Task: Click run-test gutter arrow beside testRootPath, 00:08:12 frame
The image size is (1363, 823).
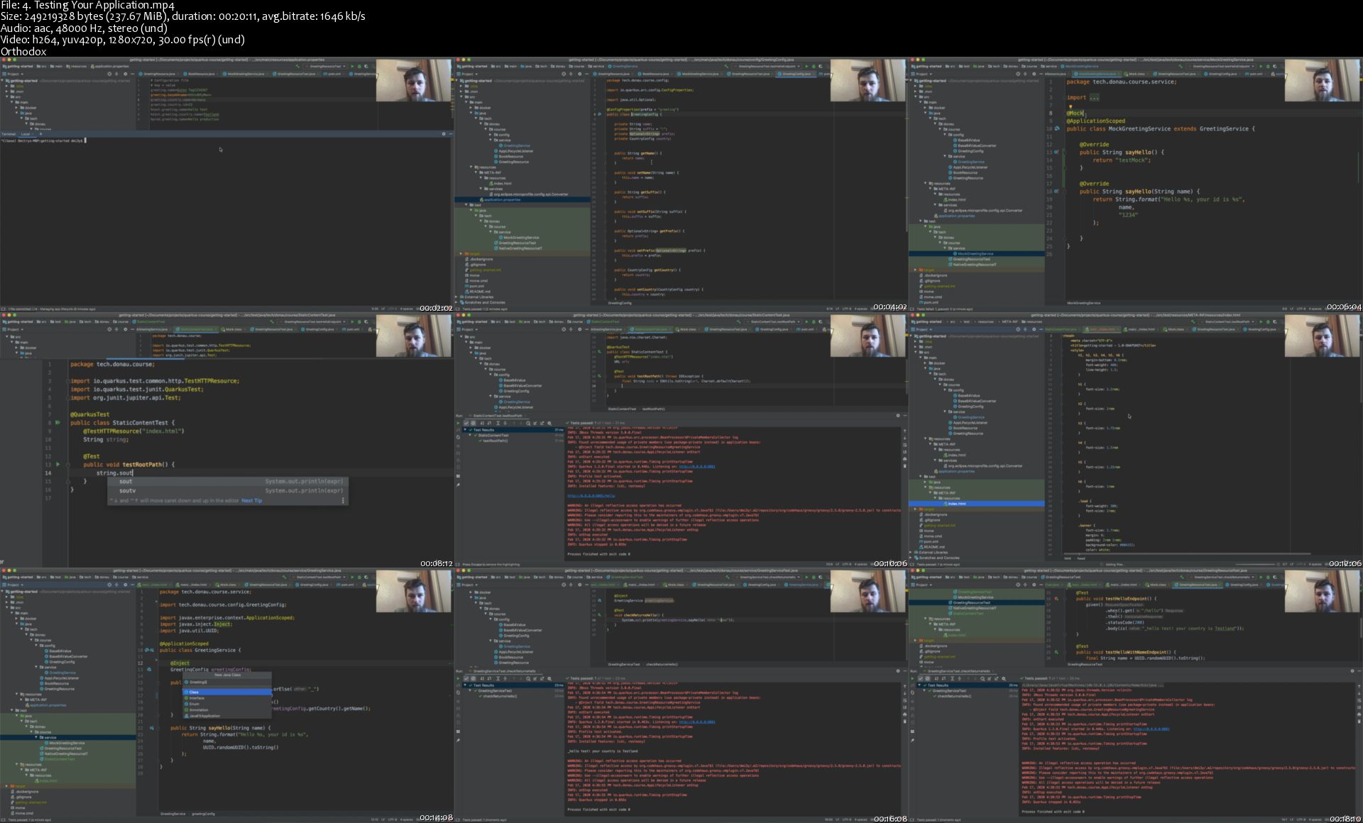Action: click(x=58, y=465)
